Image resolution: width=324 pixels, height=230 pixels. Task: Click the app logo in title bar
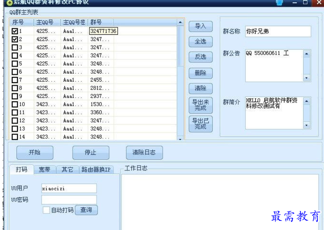[10, 3]
